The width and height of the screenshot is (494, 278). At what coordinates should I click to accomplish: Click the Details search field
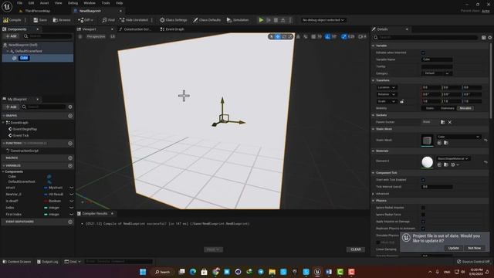pyautogui.click(x=425, y=38)
